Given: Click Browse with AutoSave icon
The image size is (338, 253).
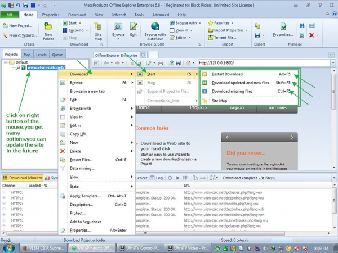Looking at the screenshot, I should click(155, 29).
